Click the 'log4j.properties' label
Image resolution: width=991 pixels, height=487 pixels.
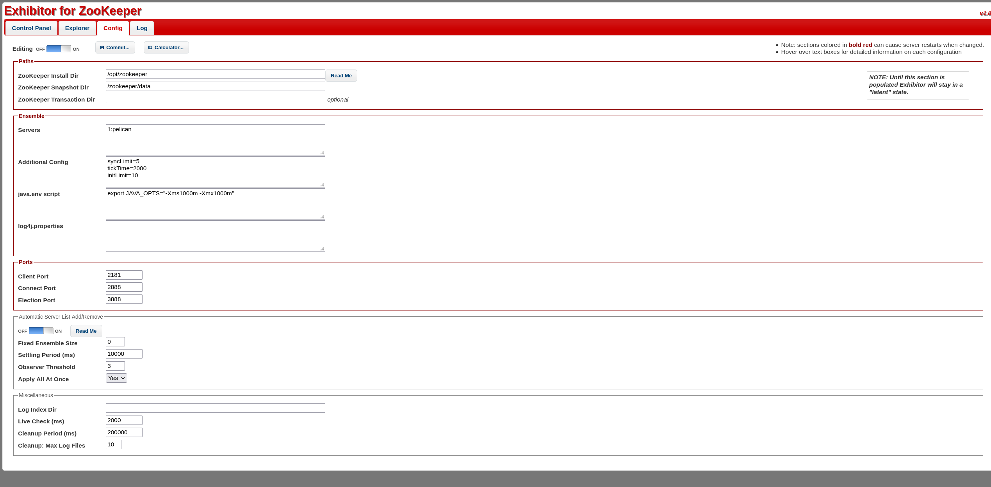click(41, 226)
